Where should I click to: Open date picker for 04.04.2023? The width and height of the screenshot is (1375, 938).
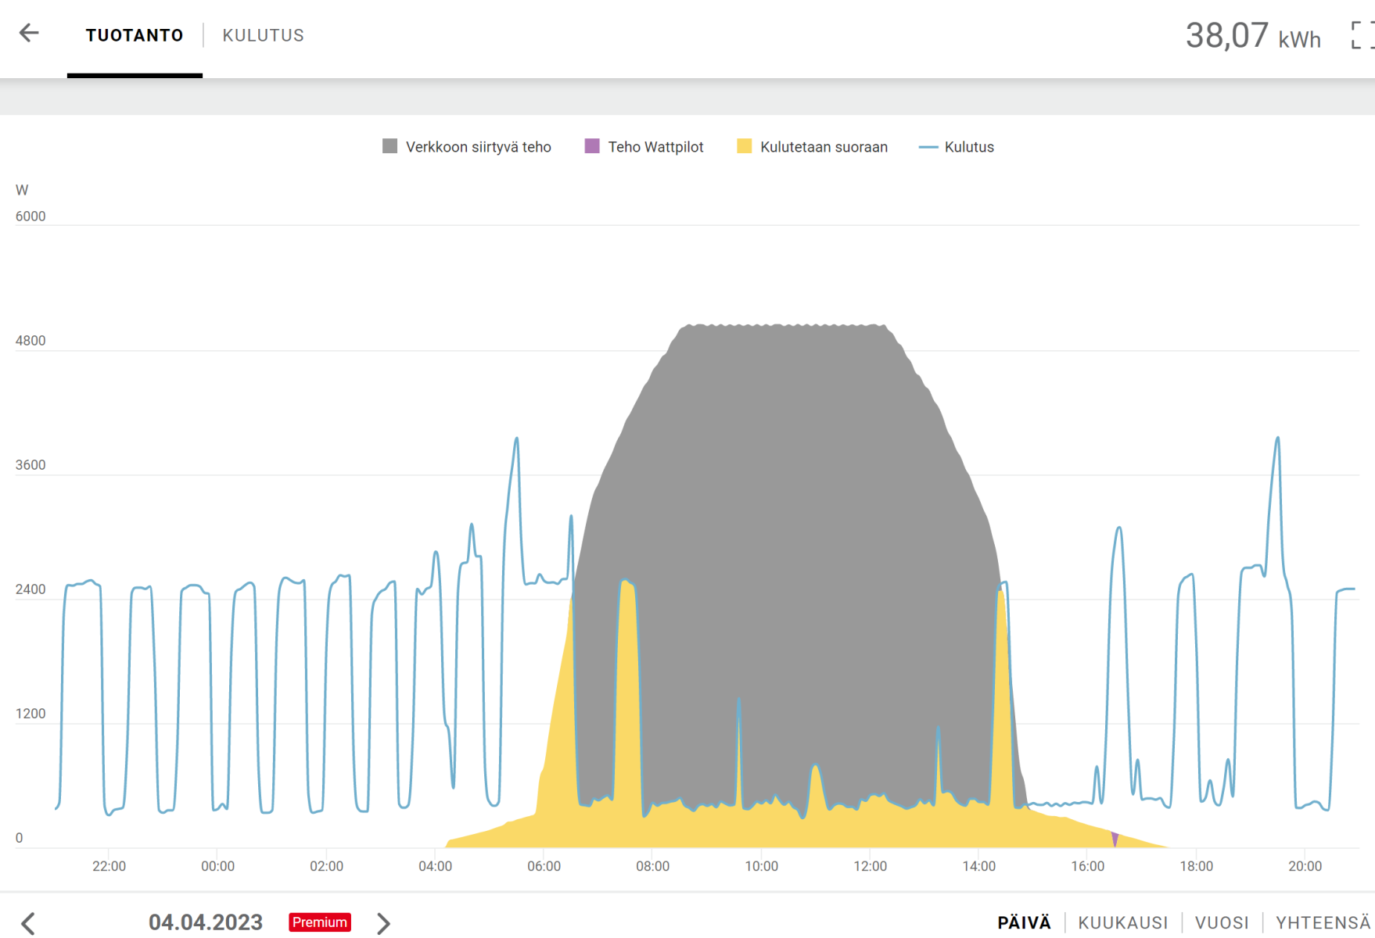coord(206,922)
